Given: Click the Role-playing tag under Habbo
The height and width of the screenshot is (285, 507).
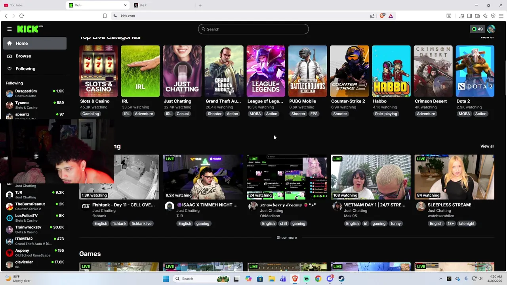Looking at the screenshot, I should click(386, 114).
